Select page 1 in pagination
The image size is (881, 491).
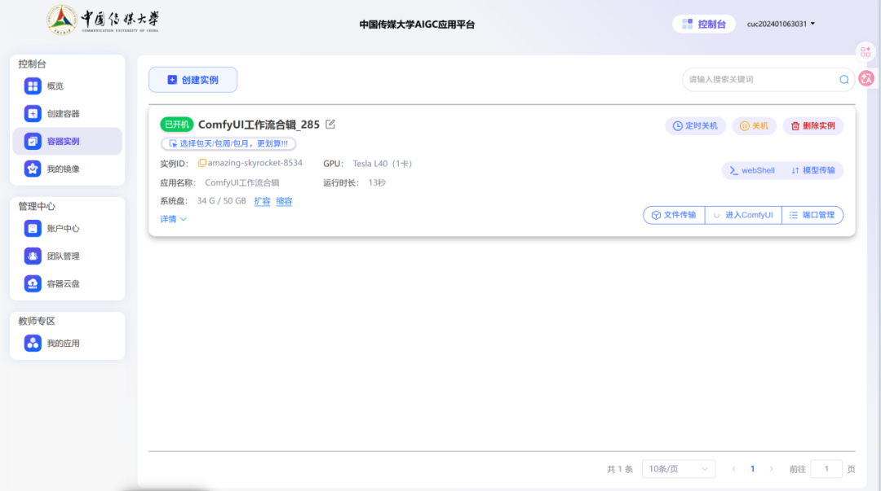tap(752, 468)
